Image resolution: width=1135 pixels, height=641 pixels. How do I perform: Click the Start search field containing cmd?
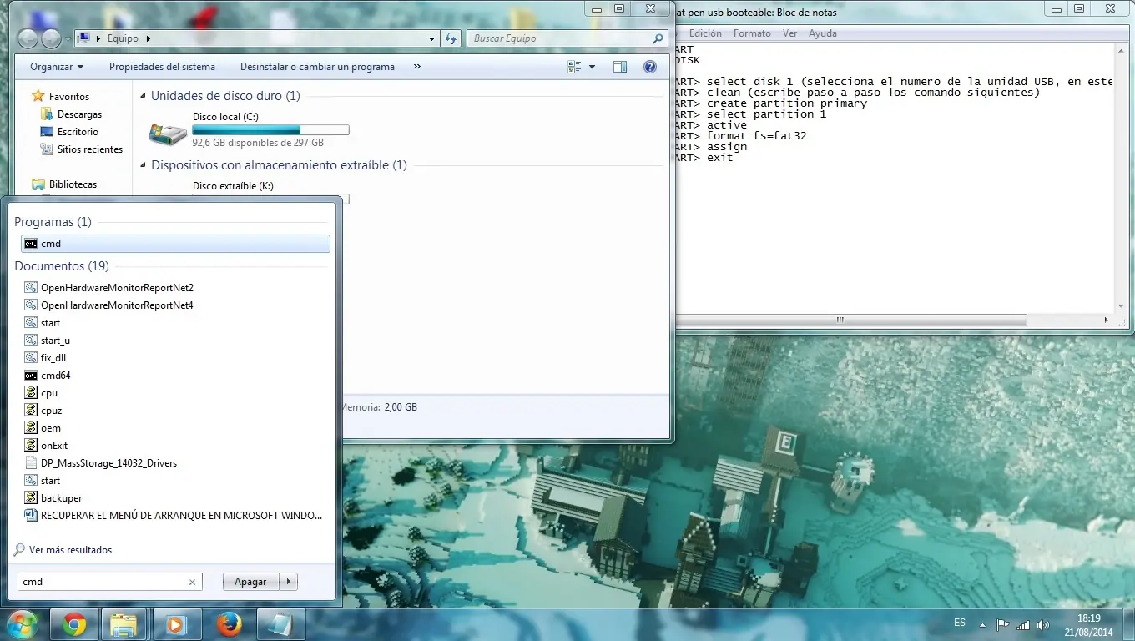109,582
